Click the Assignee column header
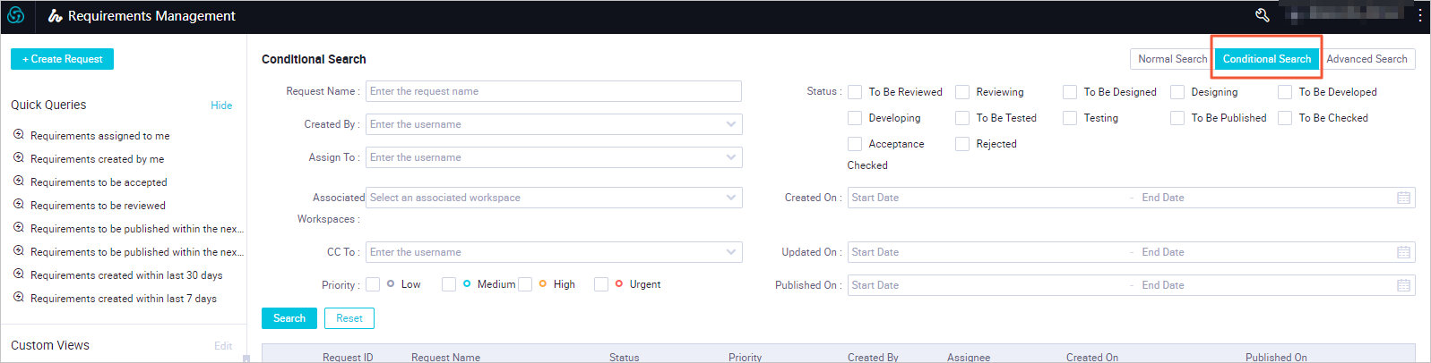Screen dimensions: 1431x363 [x=969, y=357]
